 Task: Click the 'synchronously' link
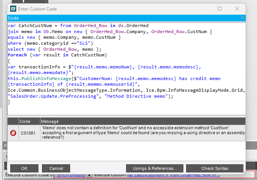(71, 175)
